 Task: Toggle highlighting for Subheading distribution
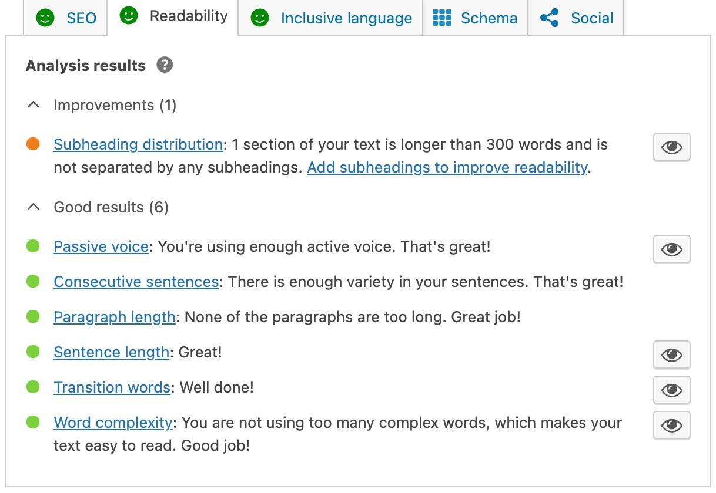click(671, 147)
